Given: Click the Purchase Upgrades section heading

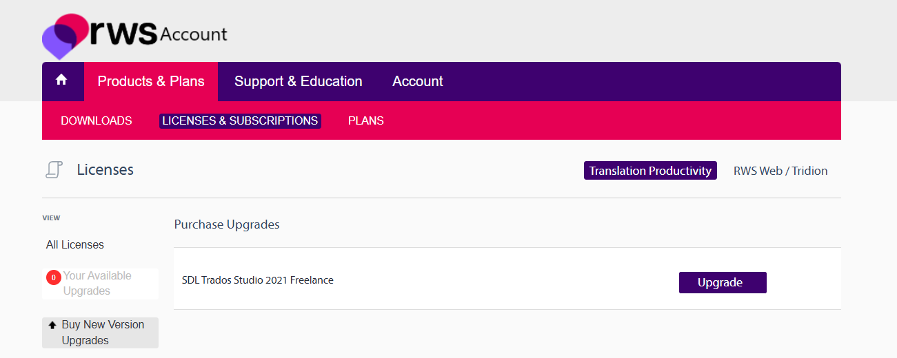Looking at the screenshot, I should (227, 224).
